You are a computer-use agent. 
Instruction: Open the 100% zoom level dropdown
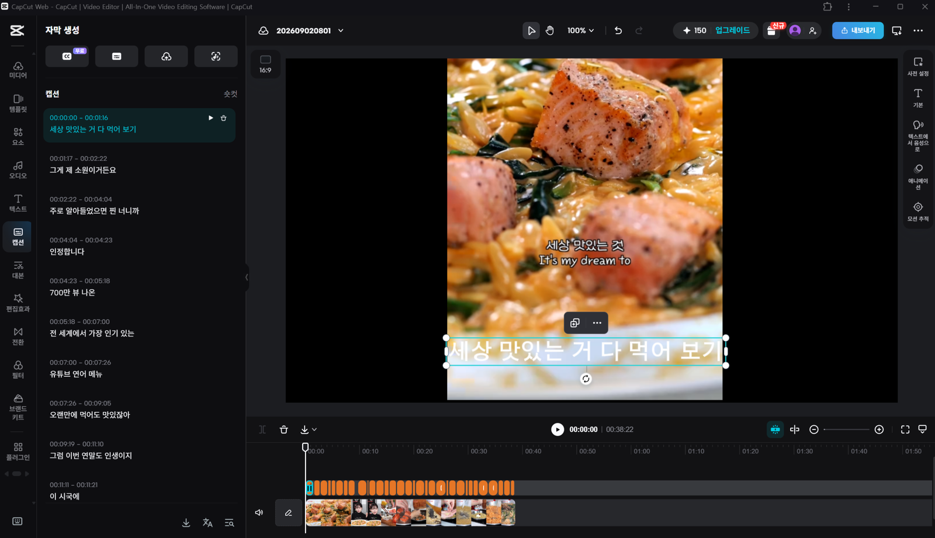[580, 30]
